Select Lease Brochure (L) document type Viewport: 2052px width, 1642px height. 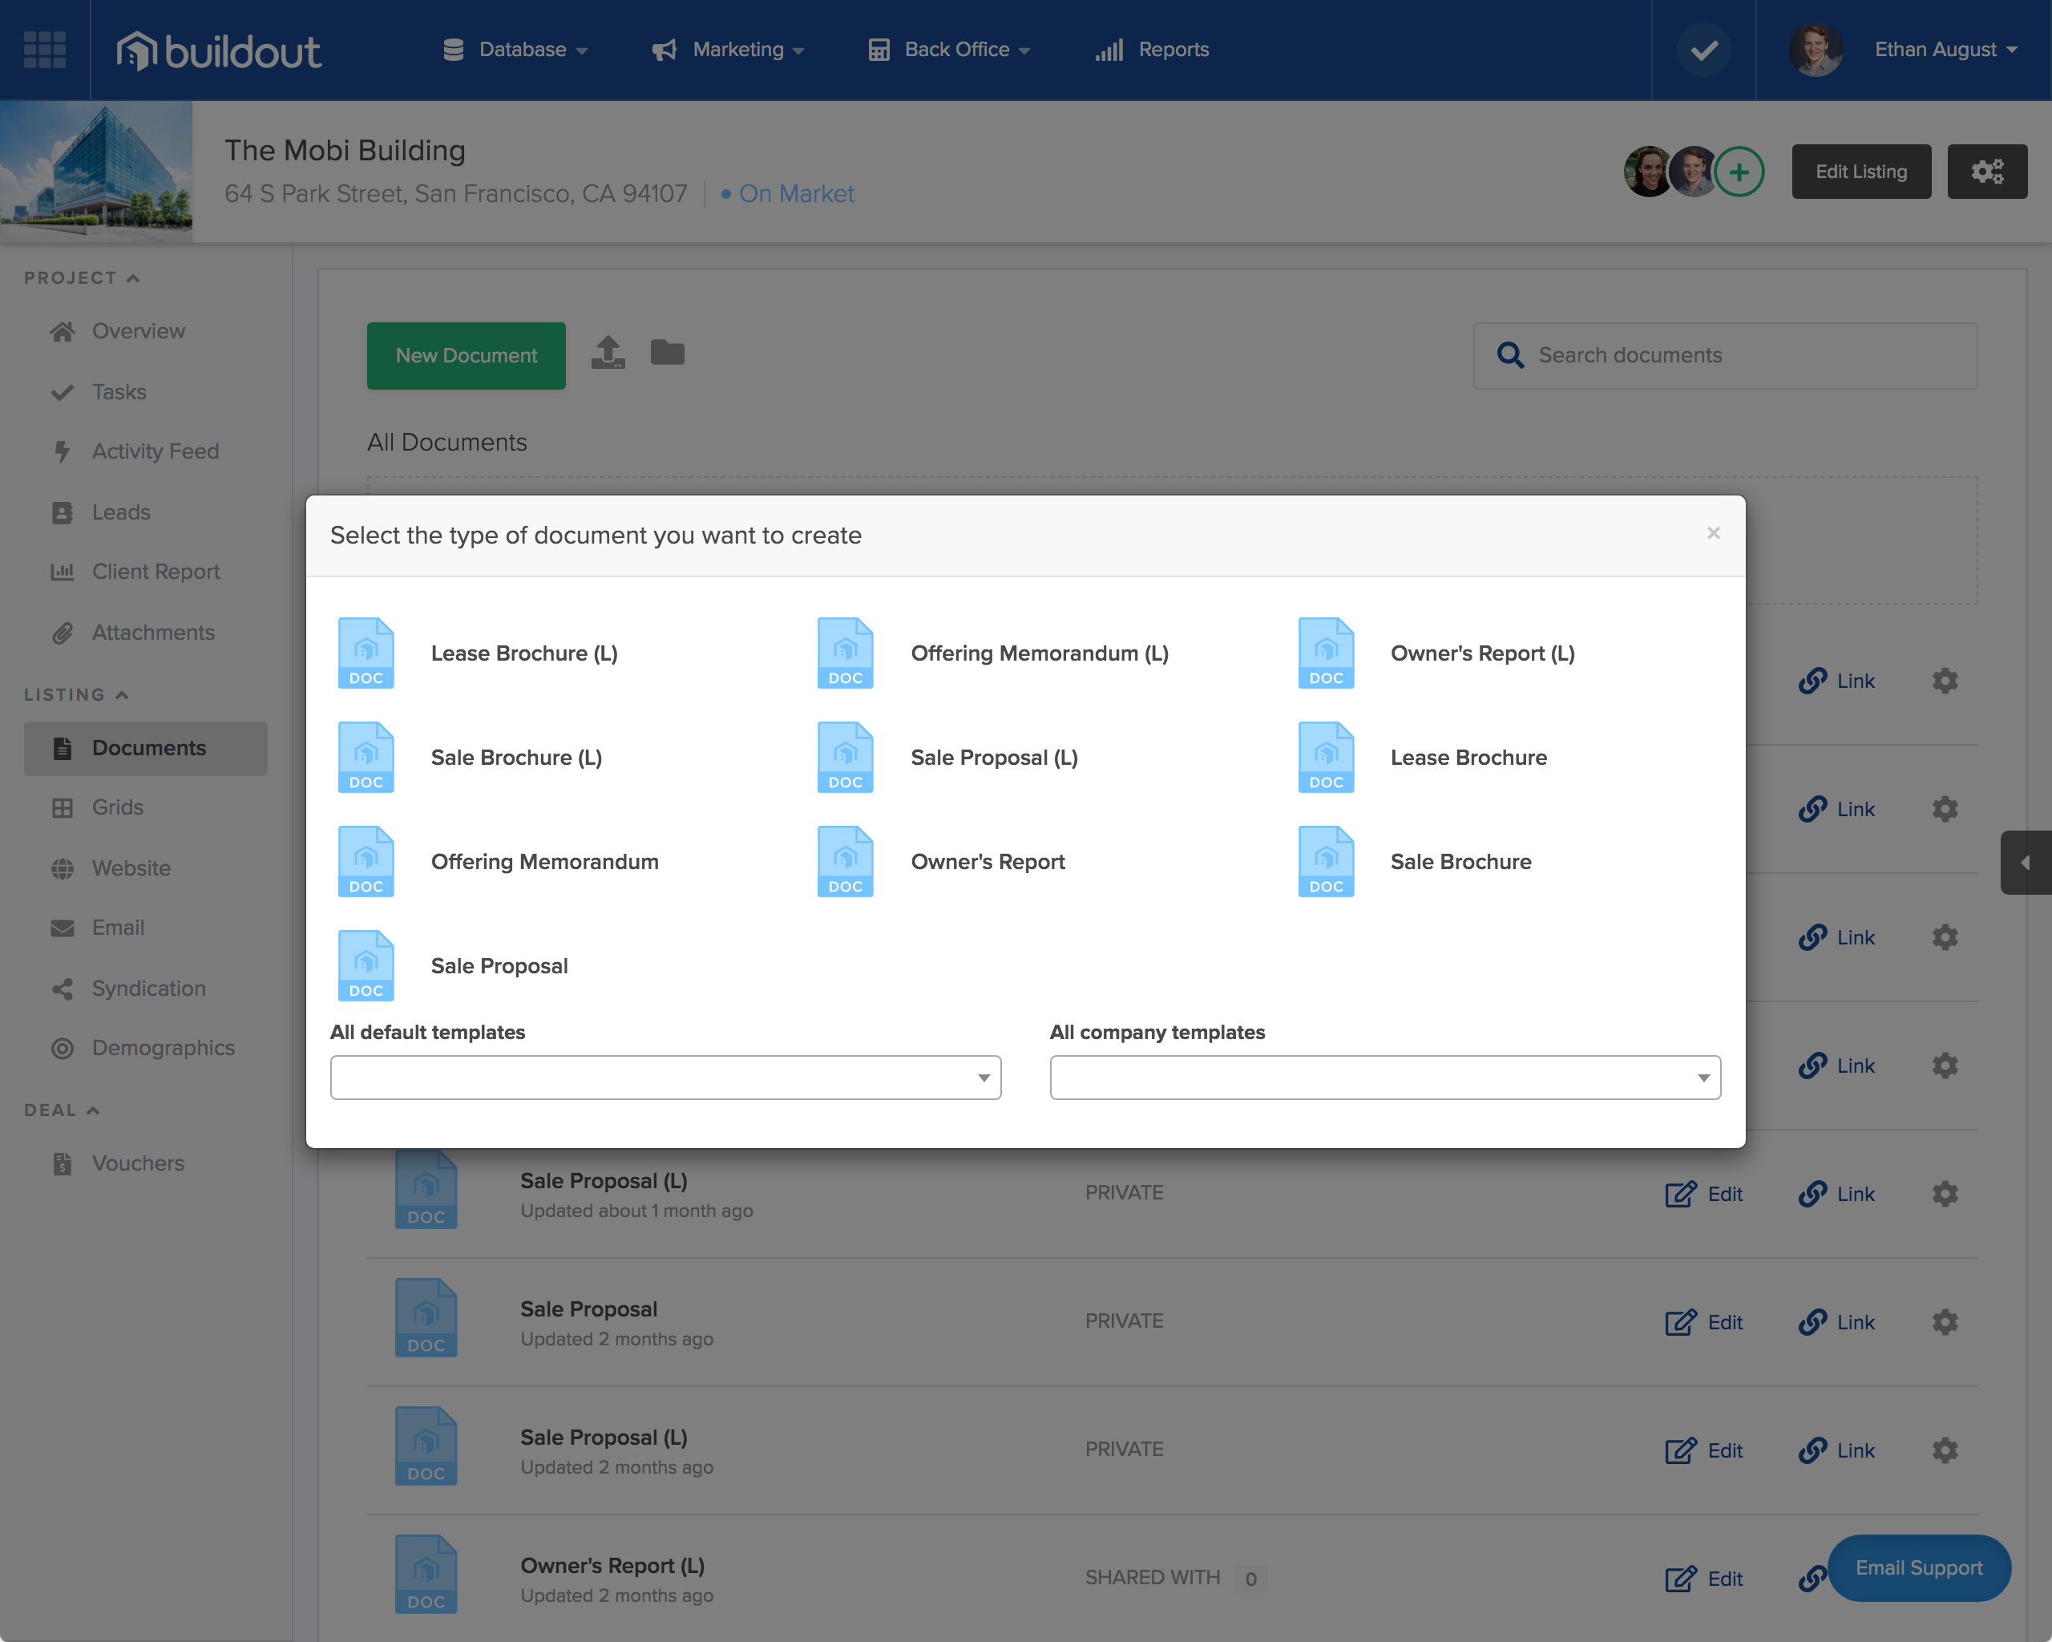tap(479, 653)
